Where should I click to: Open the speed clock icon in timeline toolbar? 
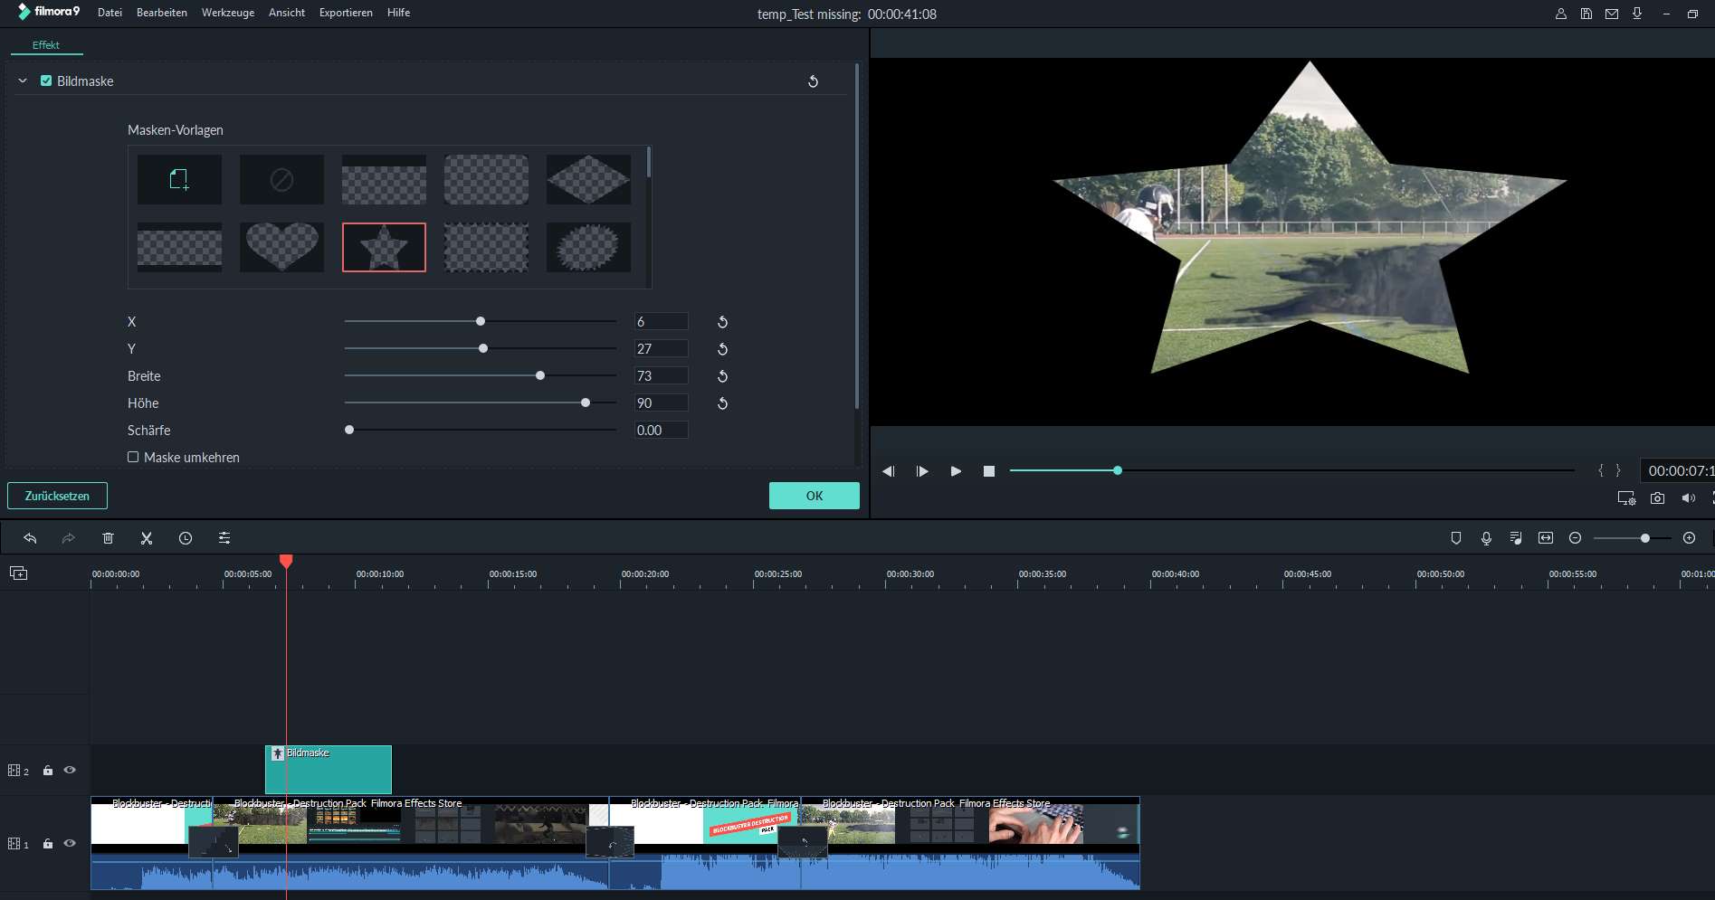tap(186, 538)
